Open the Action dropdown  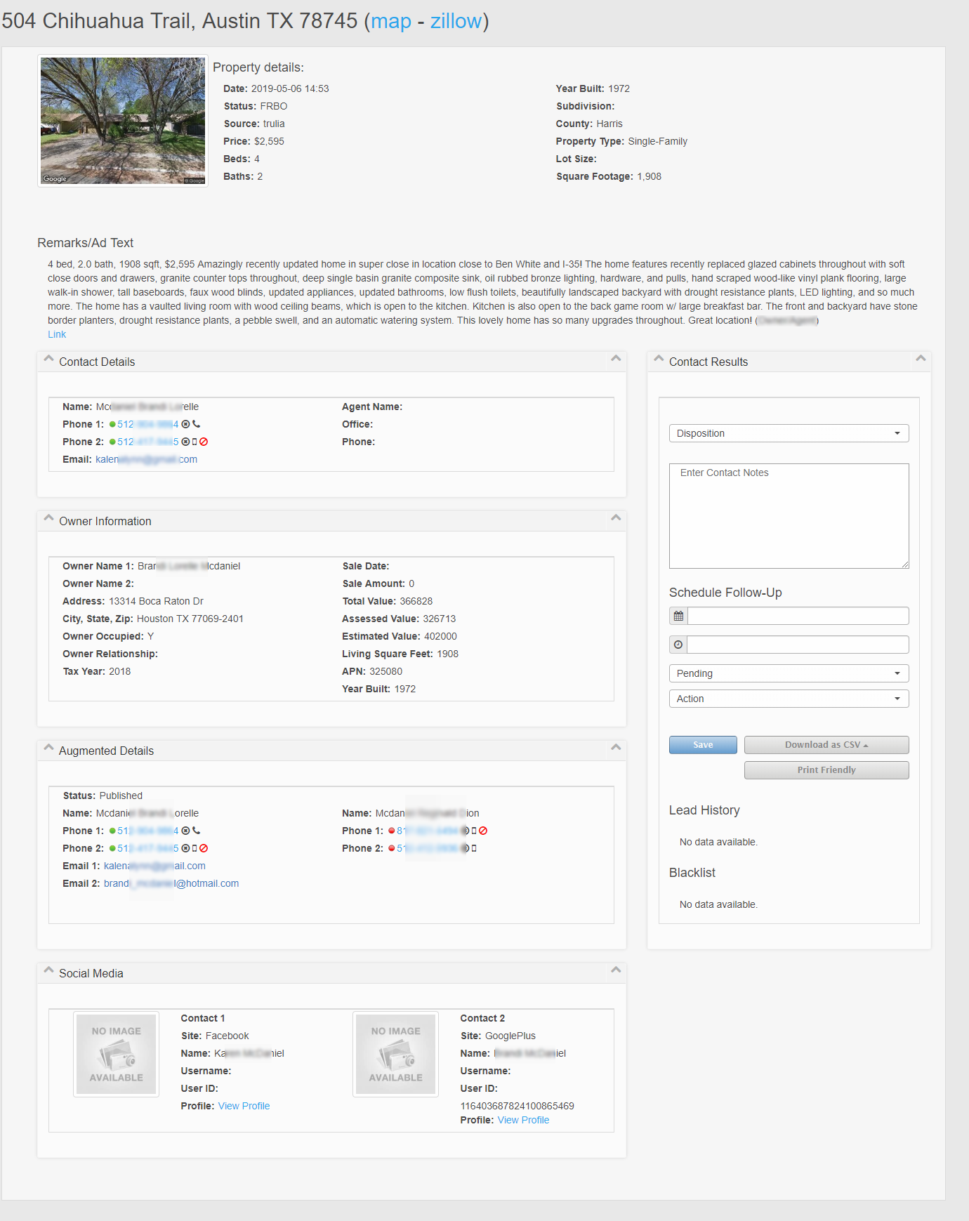click(x=789, y=699)
